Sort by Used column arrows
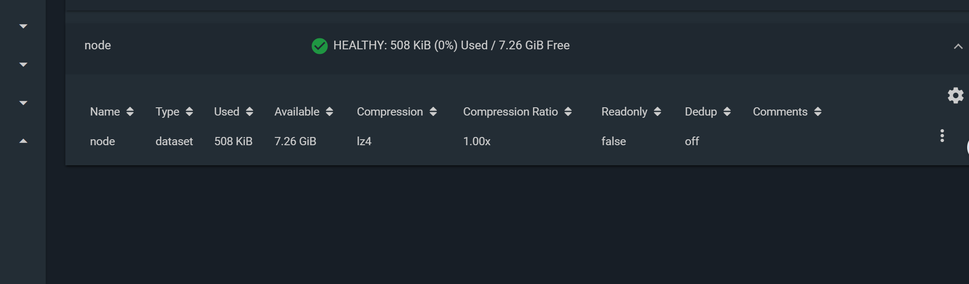Image resolution: width=969 pixels, height=284 pixels. (x=249, y=112)
